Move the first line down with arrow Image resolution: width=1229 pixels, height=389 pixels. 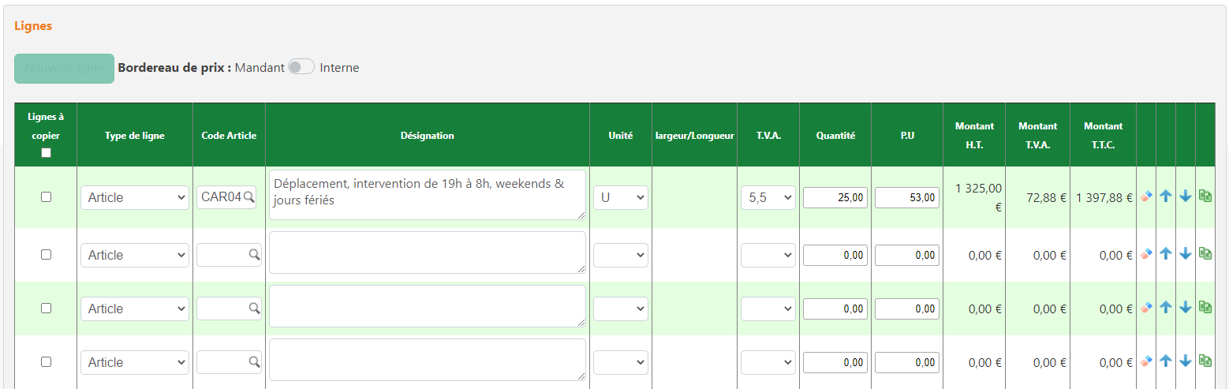(x=1185, y=196)
